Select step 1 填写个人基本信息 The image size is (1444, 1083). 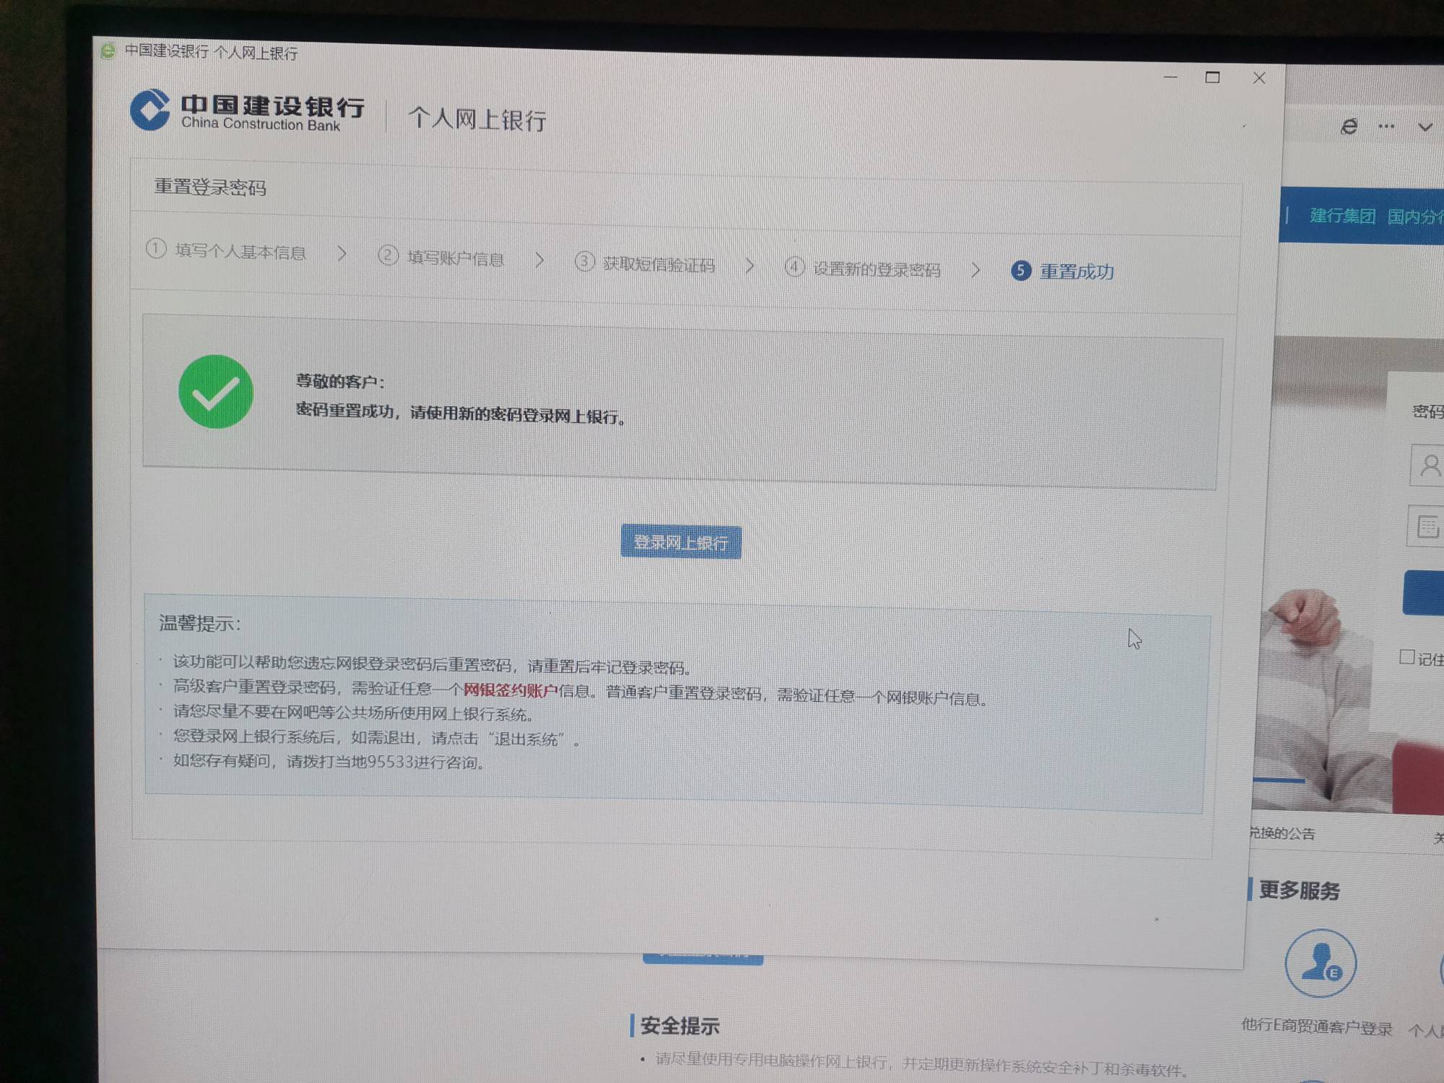[x=227, y=251]
